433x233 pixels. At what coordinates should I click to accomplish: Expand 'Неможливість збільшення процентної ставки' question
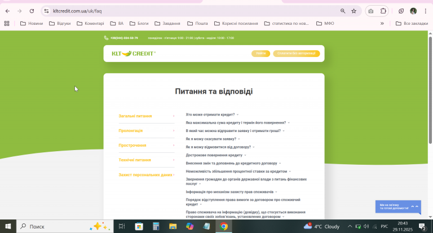coord(238,172)
